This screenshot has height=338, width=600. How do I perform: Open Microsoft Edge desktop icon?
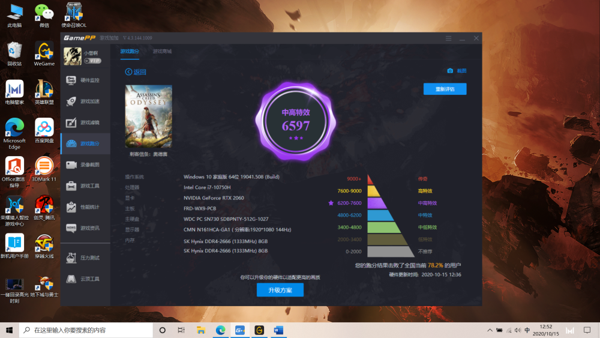[14, 134]
